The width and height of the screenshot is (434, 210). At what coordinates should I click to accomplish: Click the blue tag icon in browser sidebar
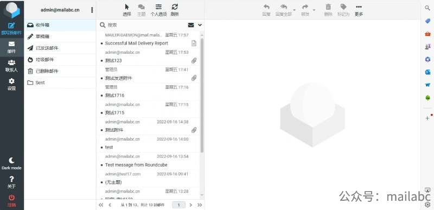(427, 21)
